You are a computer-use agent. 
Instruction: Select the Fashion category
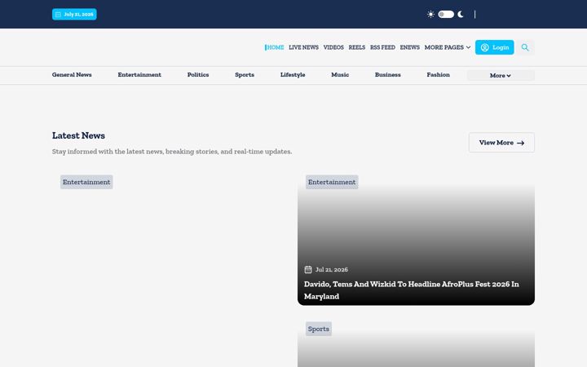coord(439,74)
